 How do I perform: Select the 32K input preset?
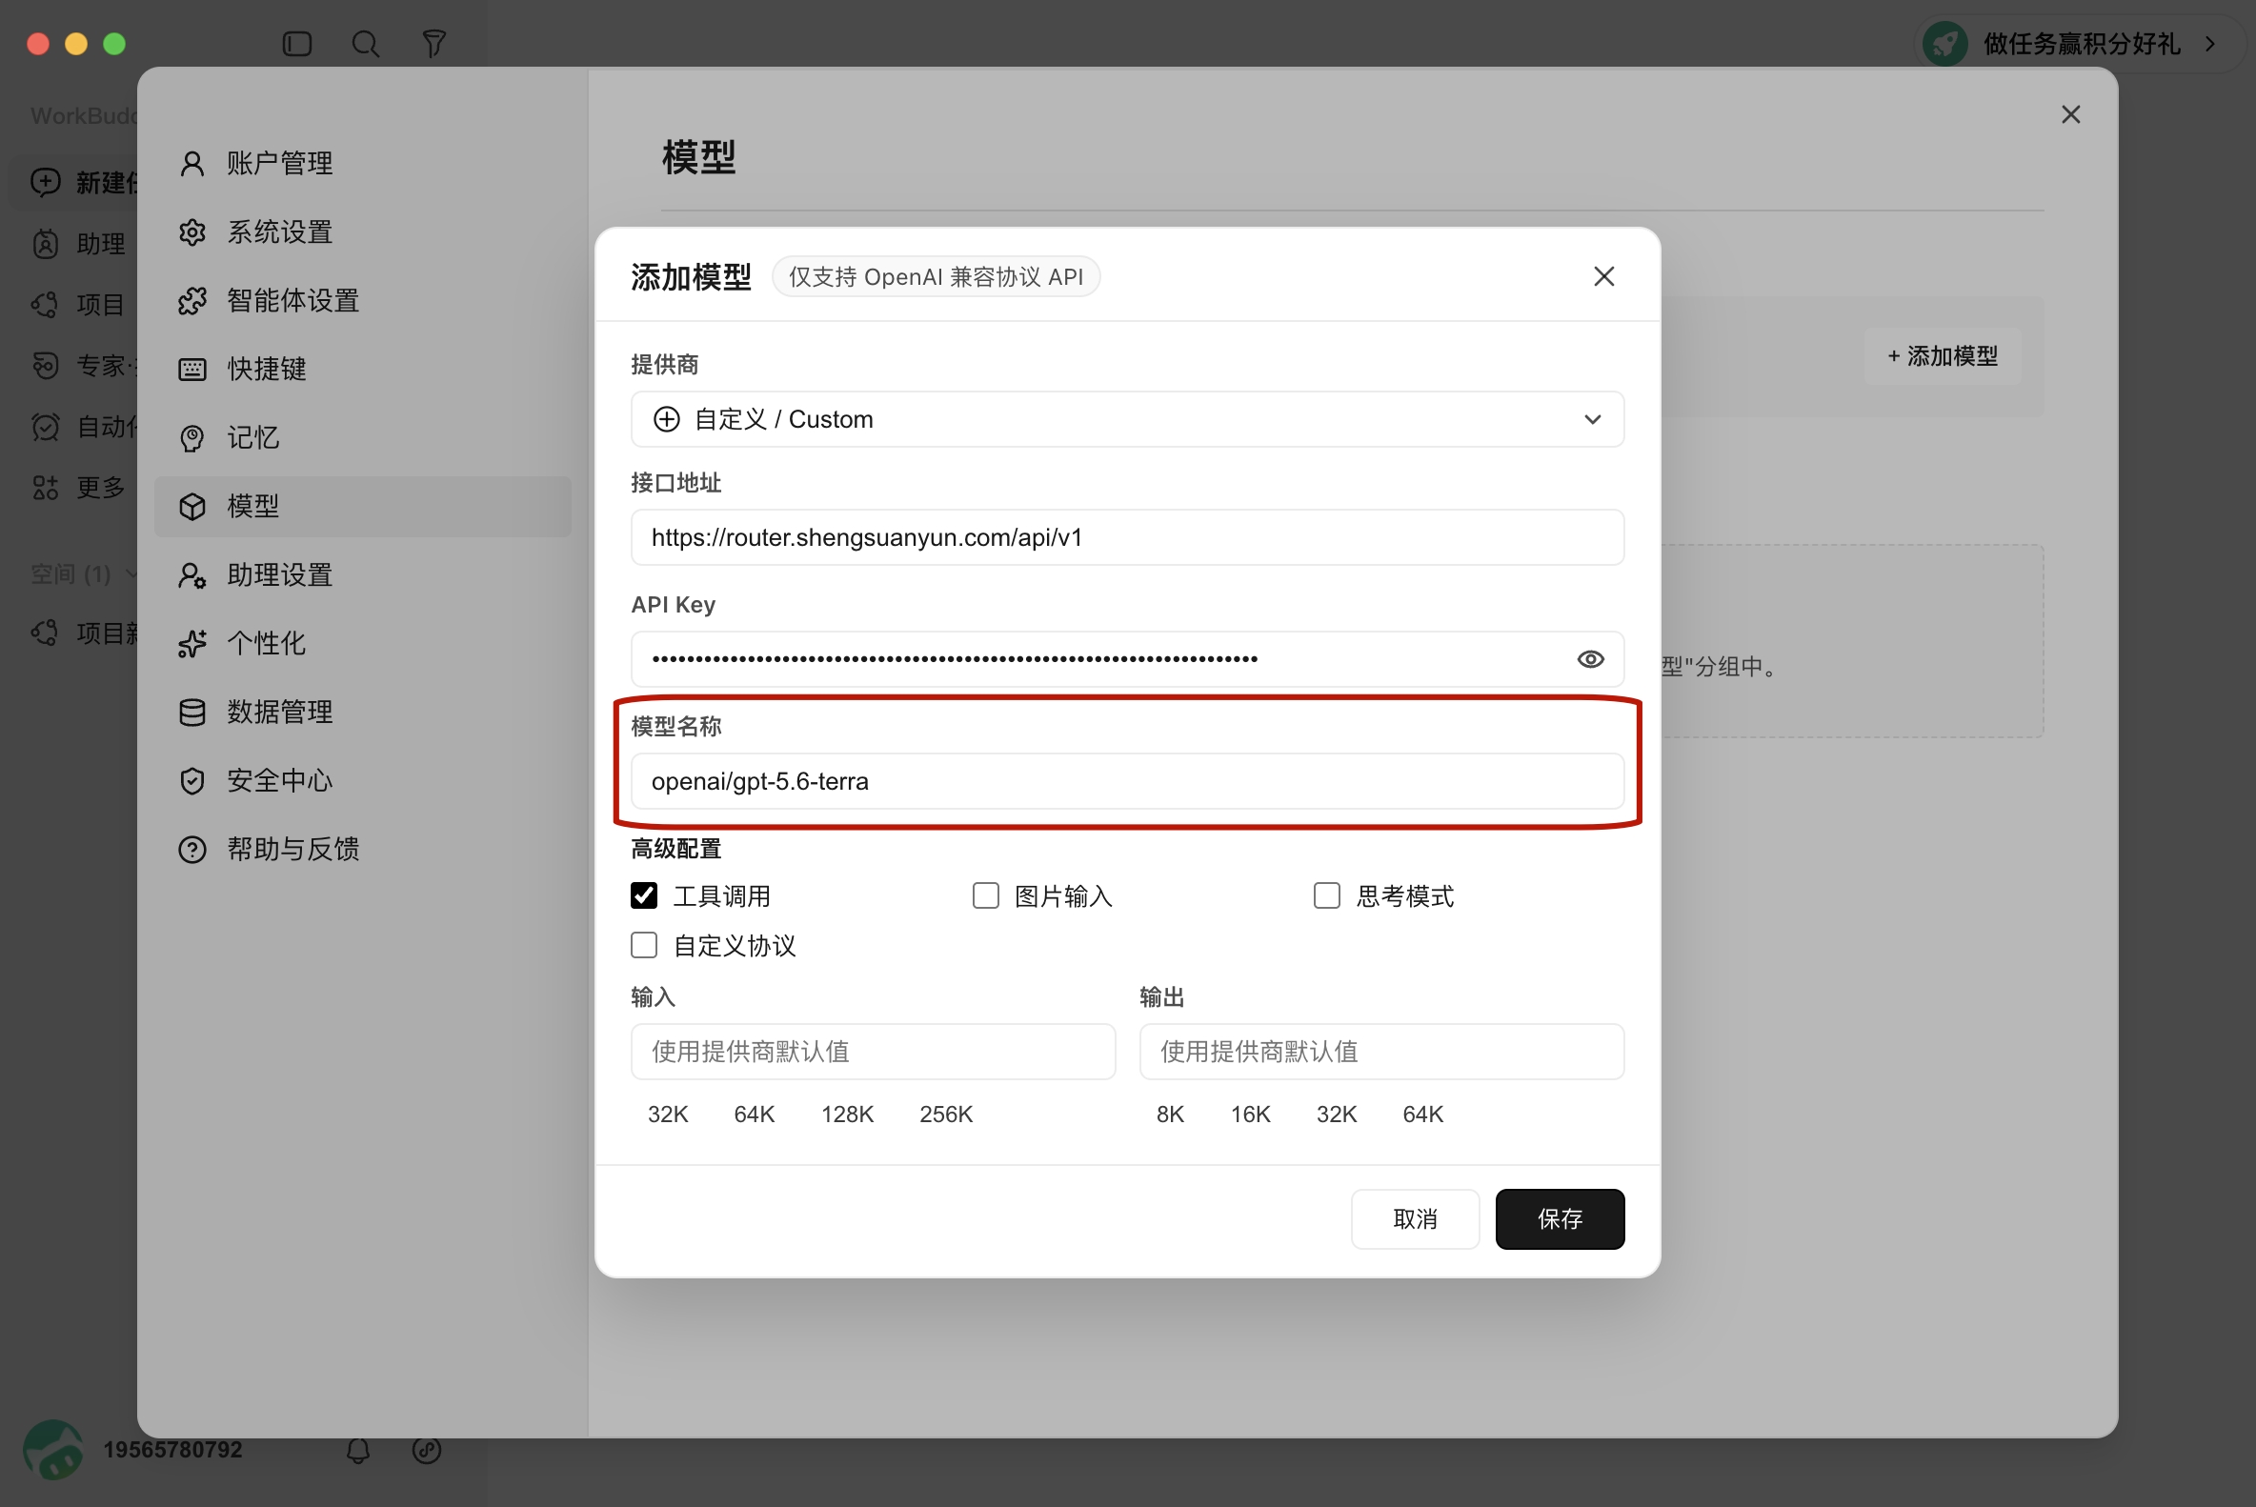[668, 1115]
